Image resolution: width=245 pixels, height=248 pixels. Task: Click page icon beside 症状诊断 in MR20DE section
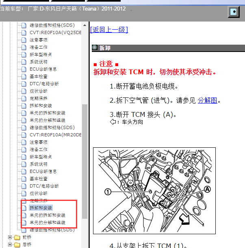pyautogui.click(x=24, y=193)
